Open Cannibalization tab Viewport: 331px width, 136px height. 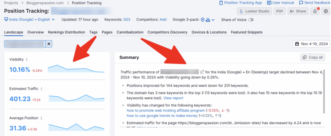[130, 32]
